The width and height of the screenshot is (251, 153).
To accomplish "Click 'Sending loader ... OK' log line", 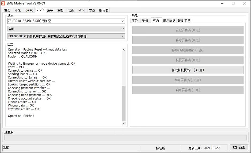I will pos(23,74).
